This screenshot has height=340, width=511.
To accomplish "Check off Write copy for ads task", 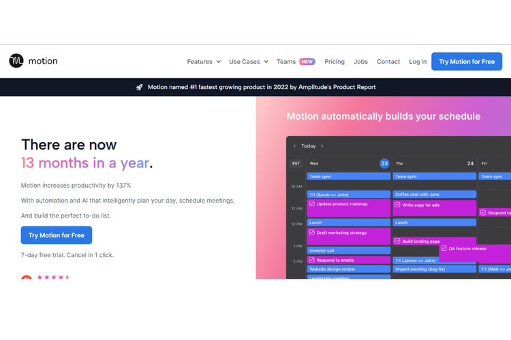I will (x=397, y=205).
